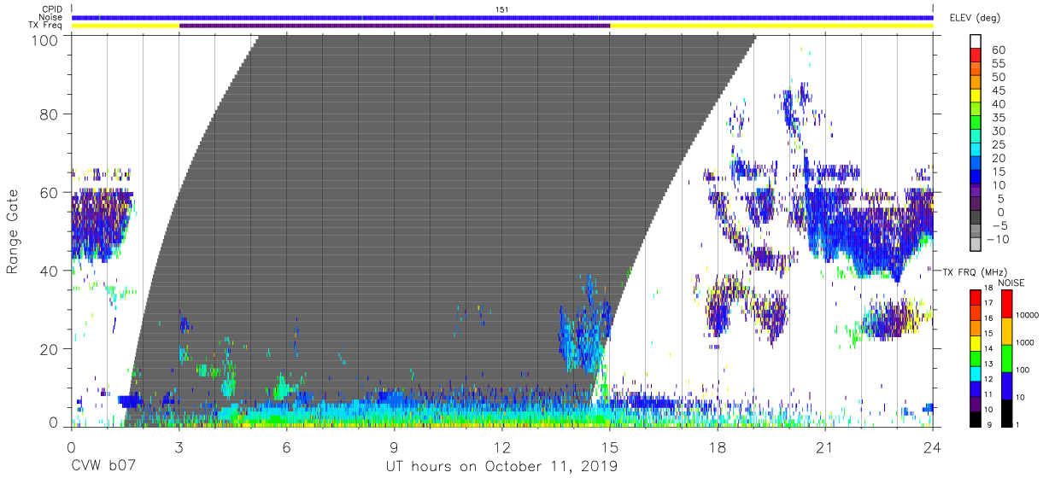Click UT hour axis tick 18
The image size is (1049, 484).
pyautogui.click(x=718, y=447)
